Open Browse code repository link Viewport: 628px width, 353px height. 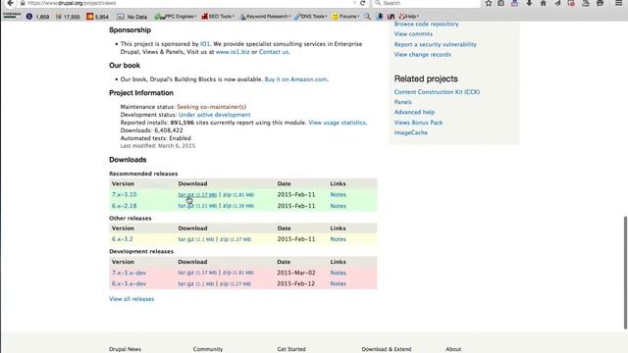click(x=426, y=24)
